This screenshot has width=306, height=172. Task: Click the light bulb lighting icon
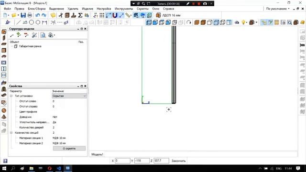[x=243, y=22]
